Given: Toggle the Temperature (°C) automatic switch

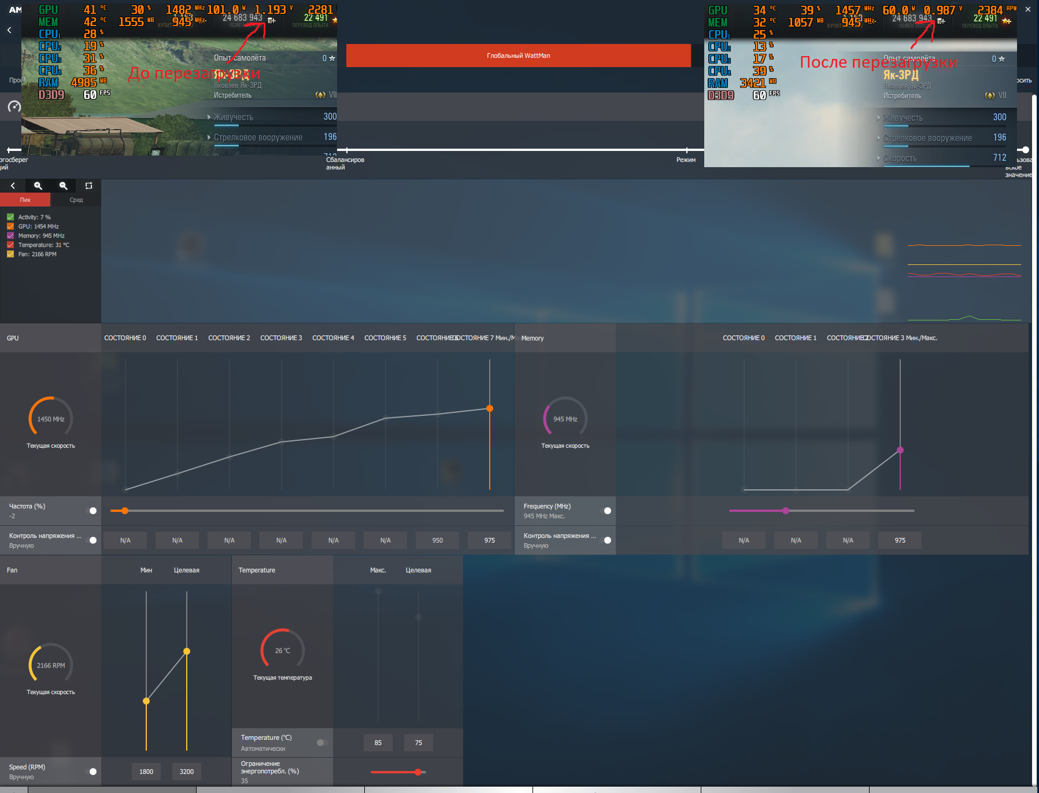Looking at the screenshot, I should 322,743.
